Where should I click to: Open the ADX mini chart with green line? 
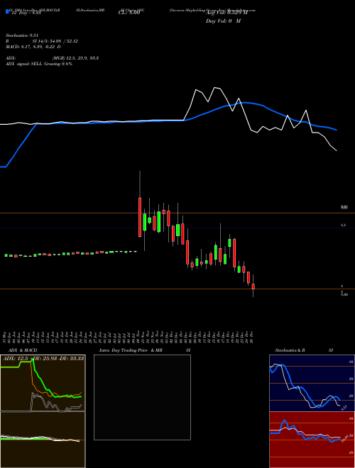coord(43,383)
